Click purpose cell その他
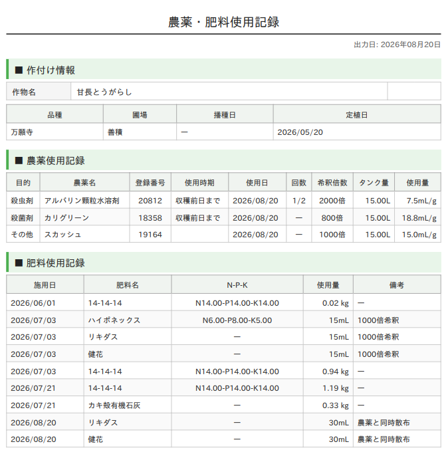Image resolution: width=448 pixels, height=454 pixels. (22, 235)
